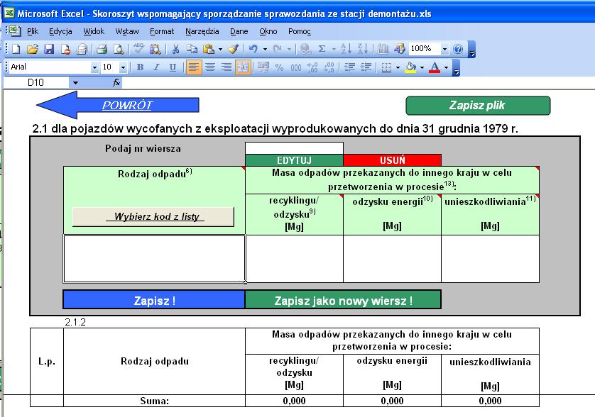Image resolution: width=595 pixels, height=417 pixels.
Task: Toggle Center alignment
Action: pyautogui.click(x=210, y=67)
